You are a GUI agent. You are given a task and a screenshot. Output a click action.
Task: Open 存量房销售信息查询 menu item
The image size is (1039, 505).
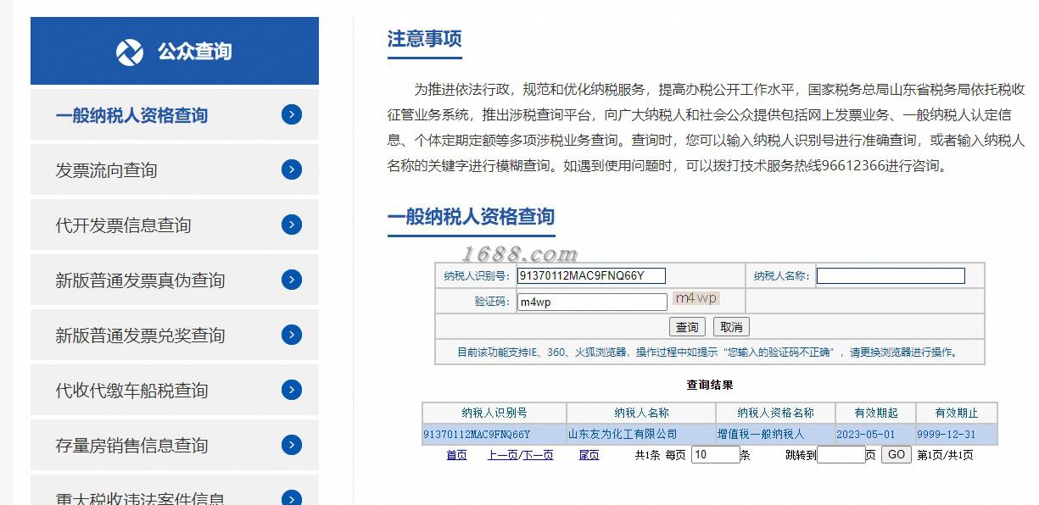pos(175,445)
